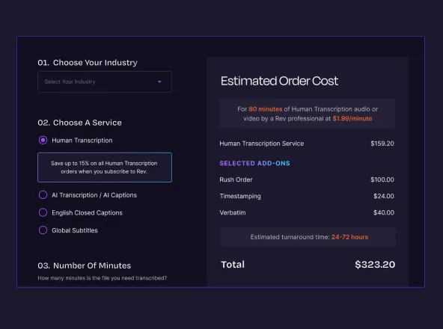Click the '$1.99/minute' rate text
Viewport: 443px width, 329px height.
[x=352, y=119]
